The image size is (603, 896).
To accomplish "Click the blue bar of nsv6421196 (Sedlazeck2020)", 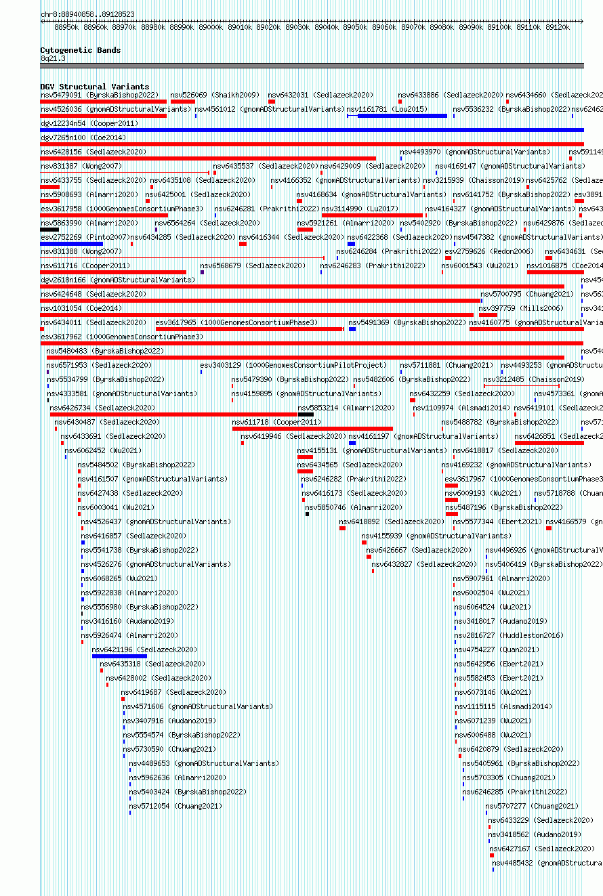I will click(x=119, y=656).
